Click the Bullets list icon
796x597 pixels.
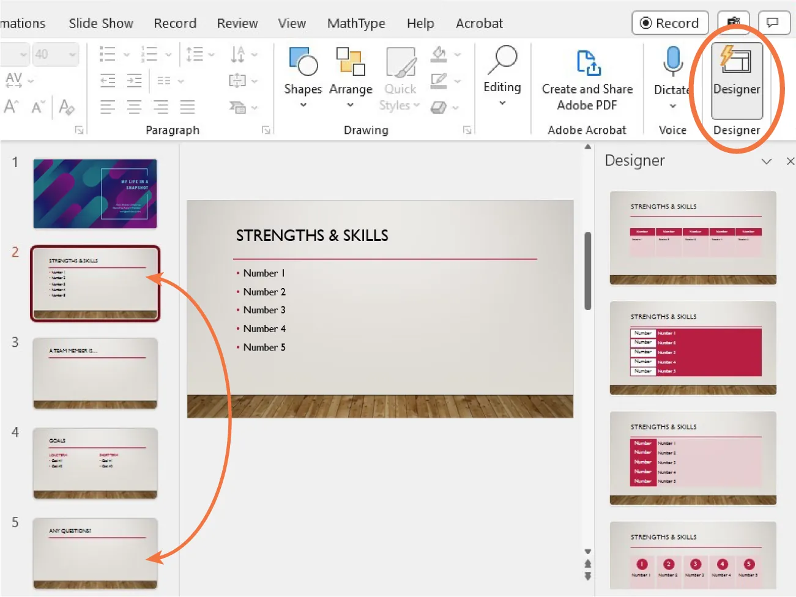pos(107,54)
